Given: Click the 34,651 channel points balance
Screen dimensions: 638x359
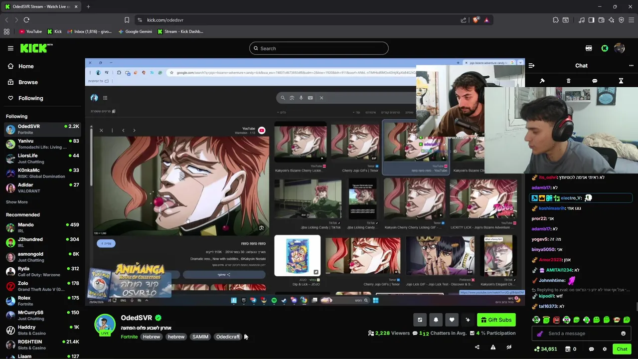Looking at the screenshot, I should coord(545,349).
